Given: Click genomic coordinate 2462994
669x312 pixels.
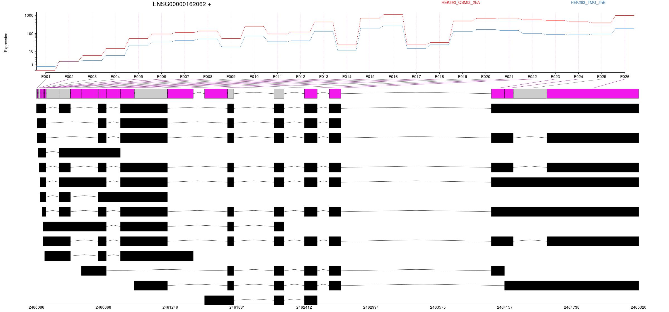Looking at the screenshot, I should (x=371, y=307).
